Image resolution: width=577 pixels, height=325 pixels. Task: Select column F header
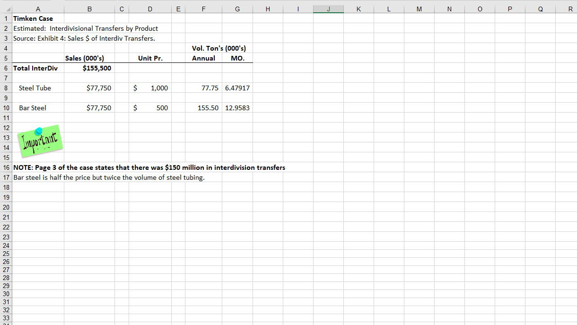(203, 9)
